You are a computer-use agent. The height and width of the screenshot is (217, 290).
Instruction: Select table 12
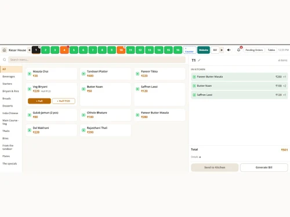point(140,50)
